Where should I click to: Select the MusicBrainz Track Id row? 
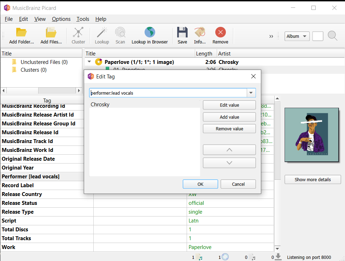pos(42,141)
